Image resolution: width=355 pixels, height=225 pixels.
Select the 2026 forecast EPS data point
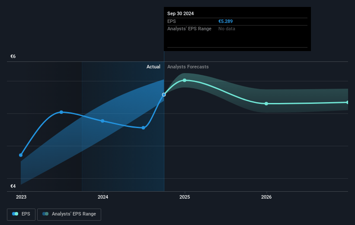coord(266,103)
